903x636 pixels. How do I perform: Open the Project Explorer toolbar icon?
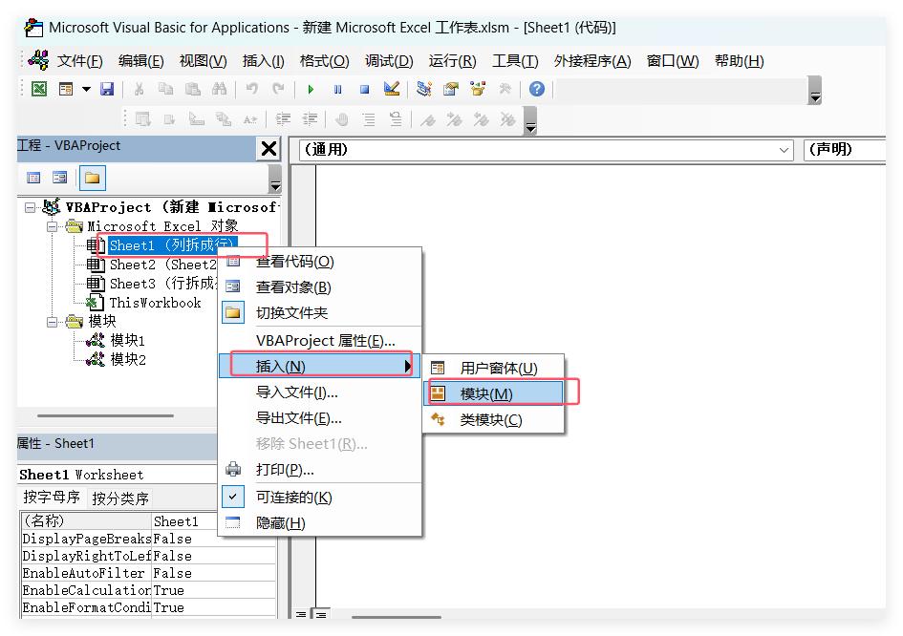(424, 89)
